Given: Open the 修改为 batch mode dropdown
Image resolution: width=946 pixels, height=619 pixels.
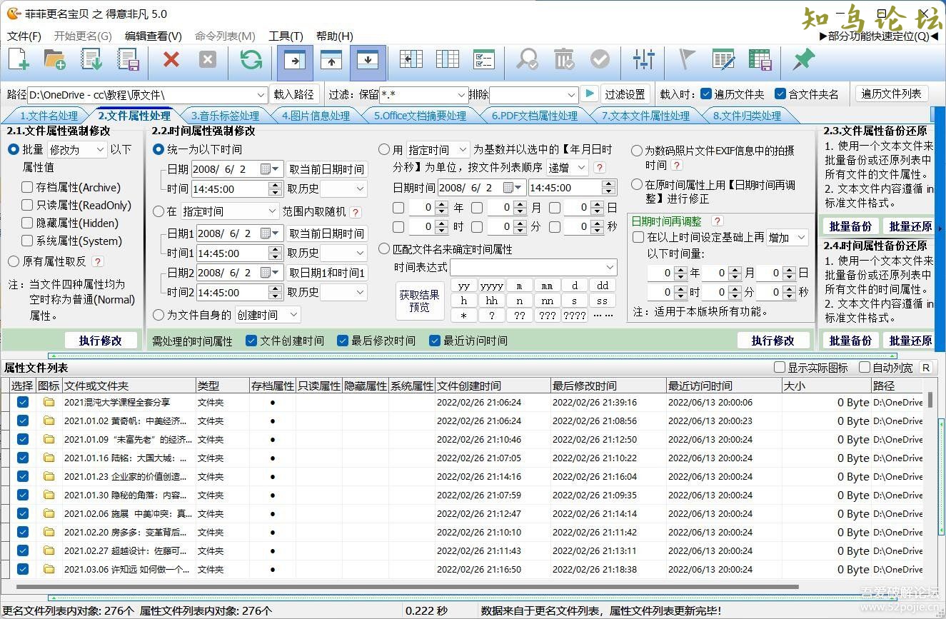Looking at the screenshot, I should click(x=77, y=149).
